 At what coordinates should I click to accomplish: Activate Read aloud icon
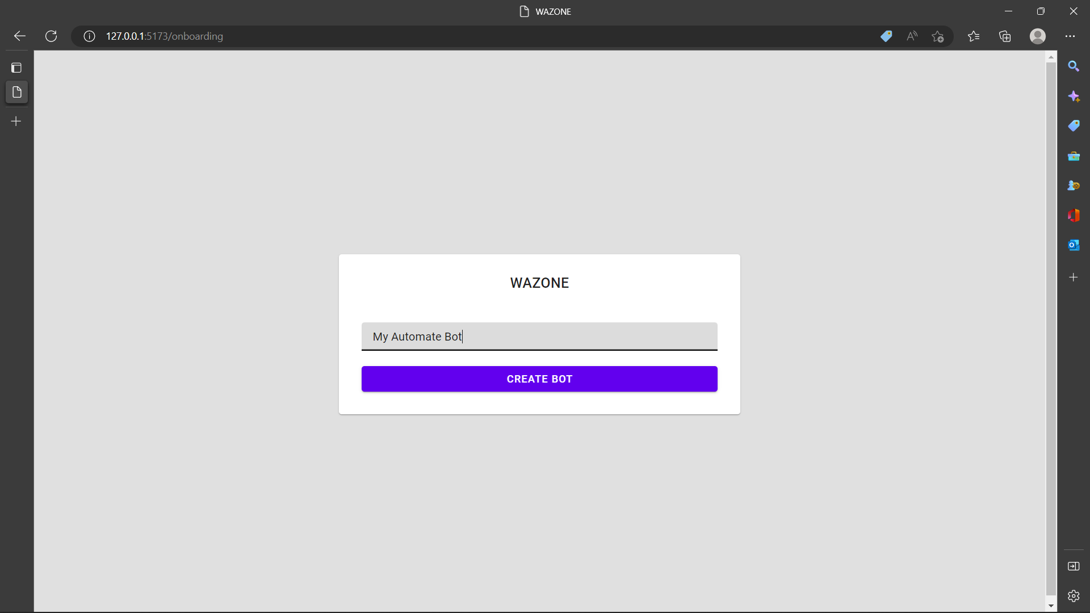click(x=912, y=36)
